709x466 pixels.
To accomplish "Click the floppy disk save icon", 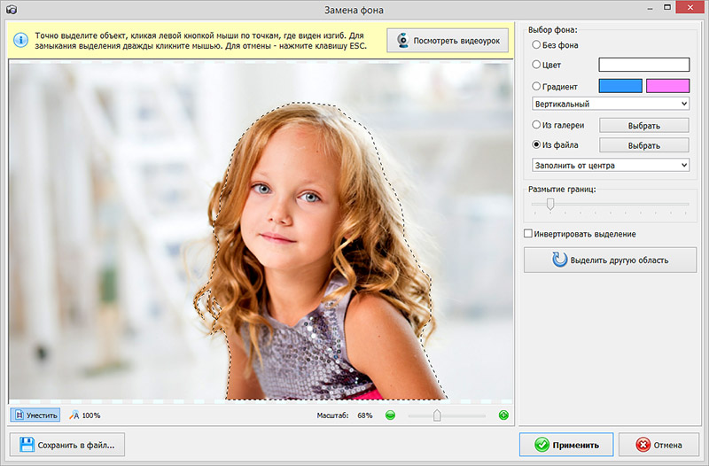I will (27, 445).
